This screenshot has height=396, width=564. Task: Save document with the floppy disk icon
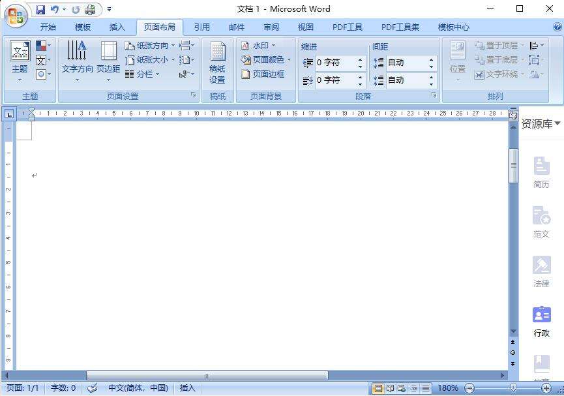point(40,10)
